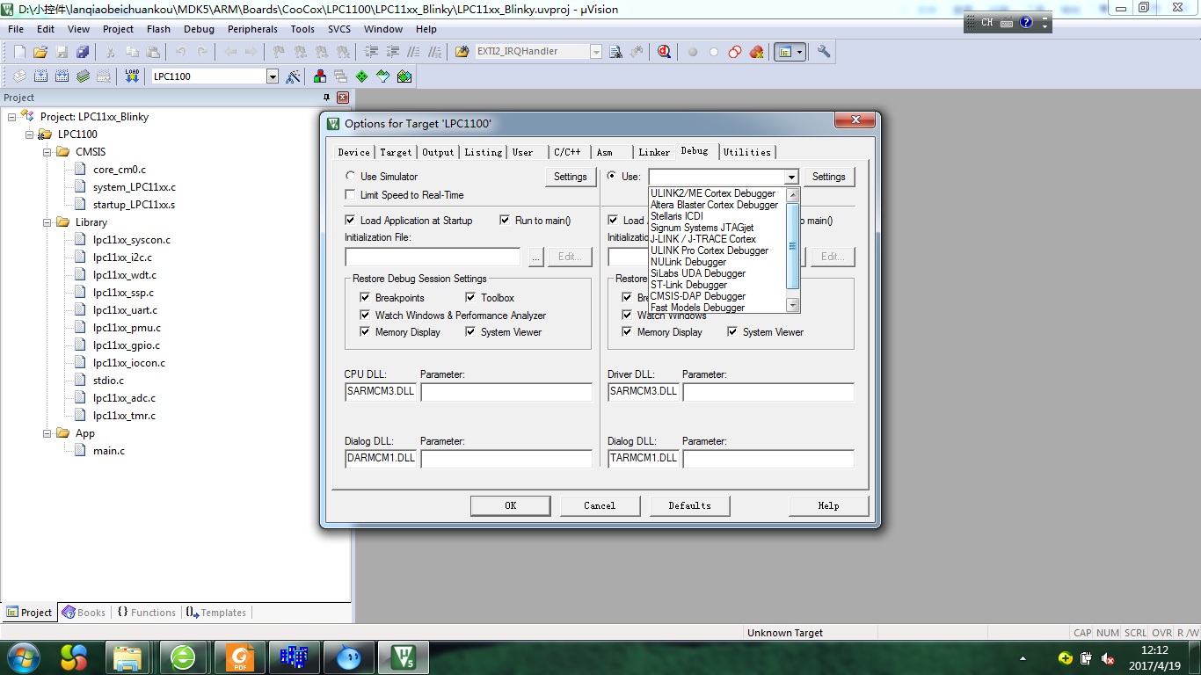Switch to the Linker tab
Image resolution: width=1201 pixels, height=675 pixels.
(x=654, y=152)
